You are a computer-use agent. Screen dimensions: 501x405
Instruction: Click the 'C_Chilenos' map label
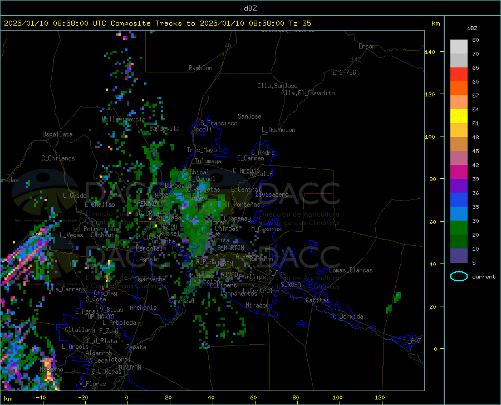point(58,158)
